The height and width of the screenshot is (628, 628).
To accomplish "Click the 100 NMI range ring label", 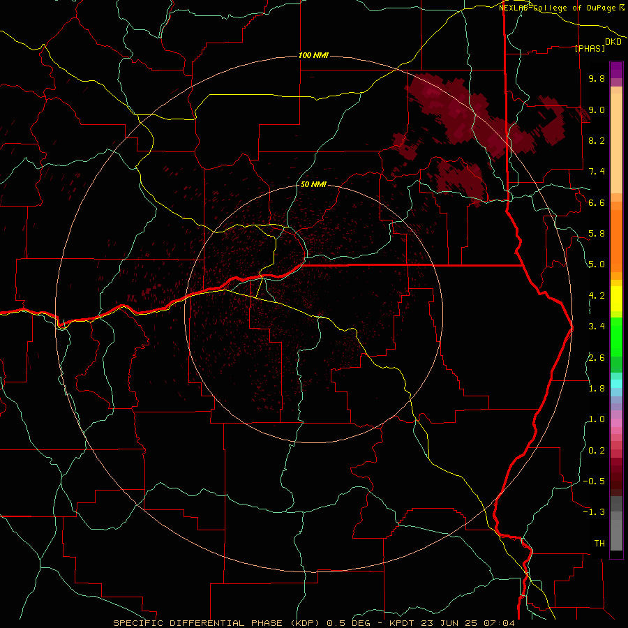I will coord(313,55).
